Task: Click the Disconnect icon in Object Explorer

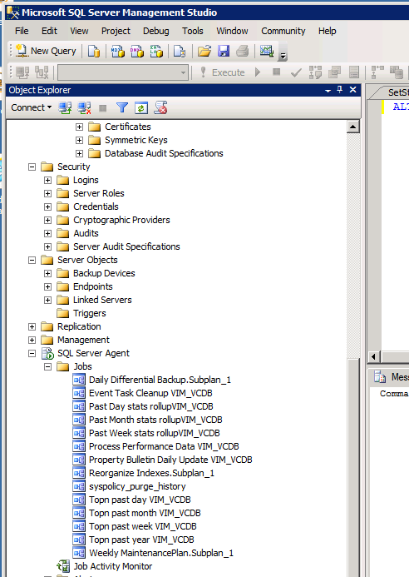Action: pyautogui.click(x=84, y=107)
